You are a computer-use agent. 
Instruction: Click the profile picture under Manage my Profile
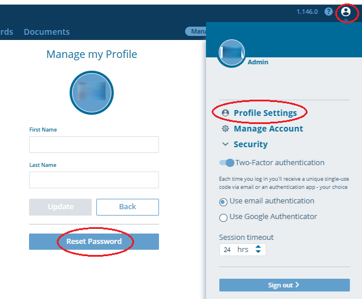coord(92,92)
